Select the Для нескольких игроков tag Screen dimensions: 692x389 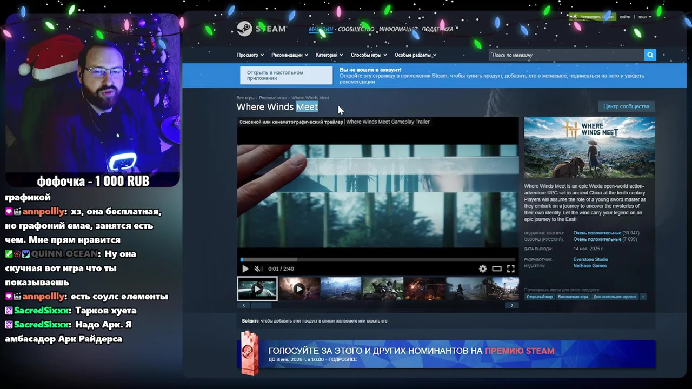615,297
